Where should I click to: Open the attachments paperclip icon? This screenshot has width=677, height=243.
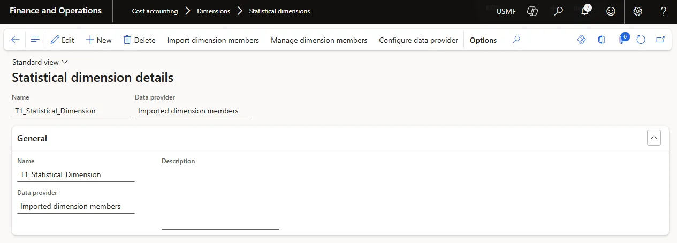click(622, 40)
